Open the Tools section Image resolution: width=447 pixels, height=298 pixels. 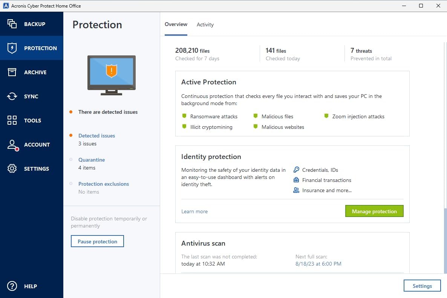32,120
